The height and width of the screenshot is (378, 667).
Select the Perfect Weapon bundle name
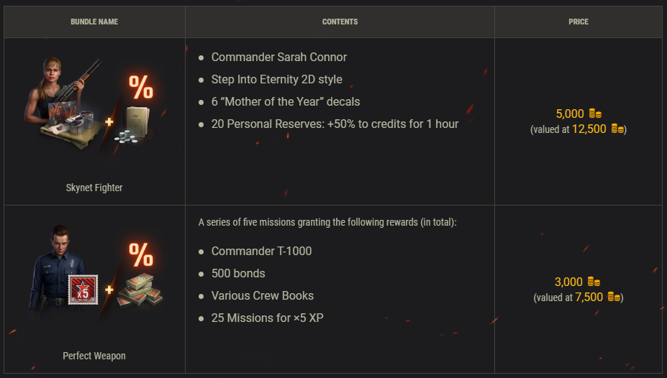pos(94,356)
